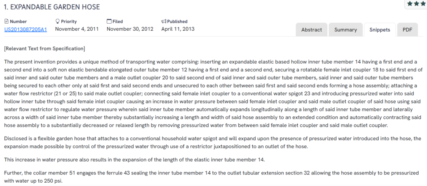This screenshot has height=186, width=427.
Task: Click the calendar icon beside Filed
Action: [109, 21]
